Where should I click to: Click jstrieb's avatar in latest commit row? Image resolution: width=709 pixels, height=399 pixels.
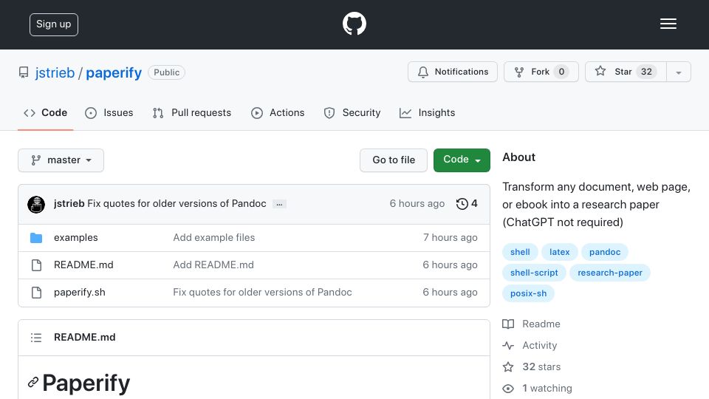pos(36,204)
